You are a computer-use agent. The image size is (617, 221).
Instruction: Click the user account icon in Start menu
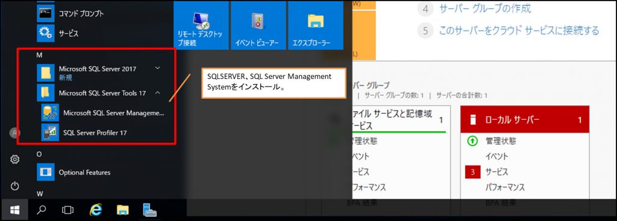coord(14,133)
